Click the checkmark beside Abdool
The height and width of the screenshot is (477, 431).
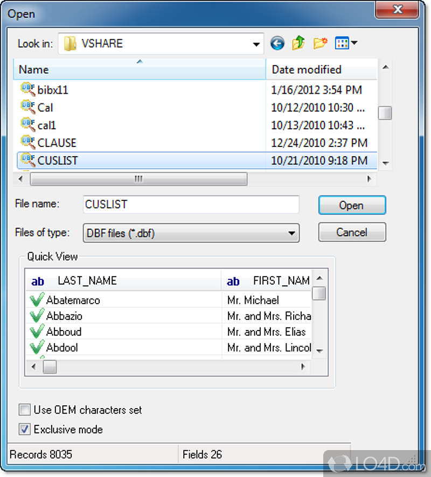pyautogui.click(x=37, y=347)
